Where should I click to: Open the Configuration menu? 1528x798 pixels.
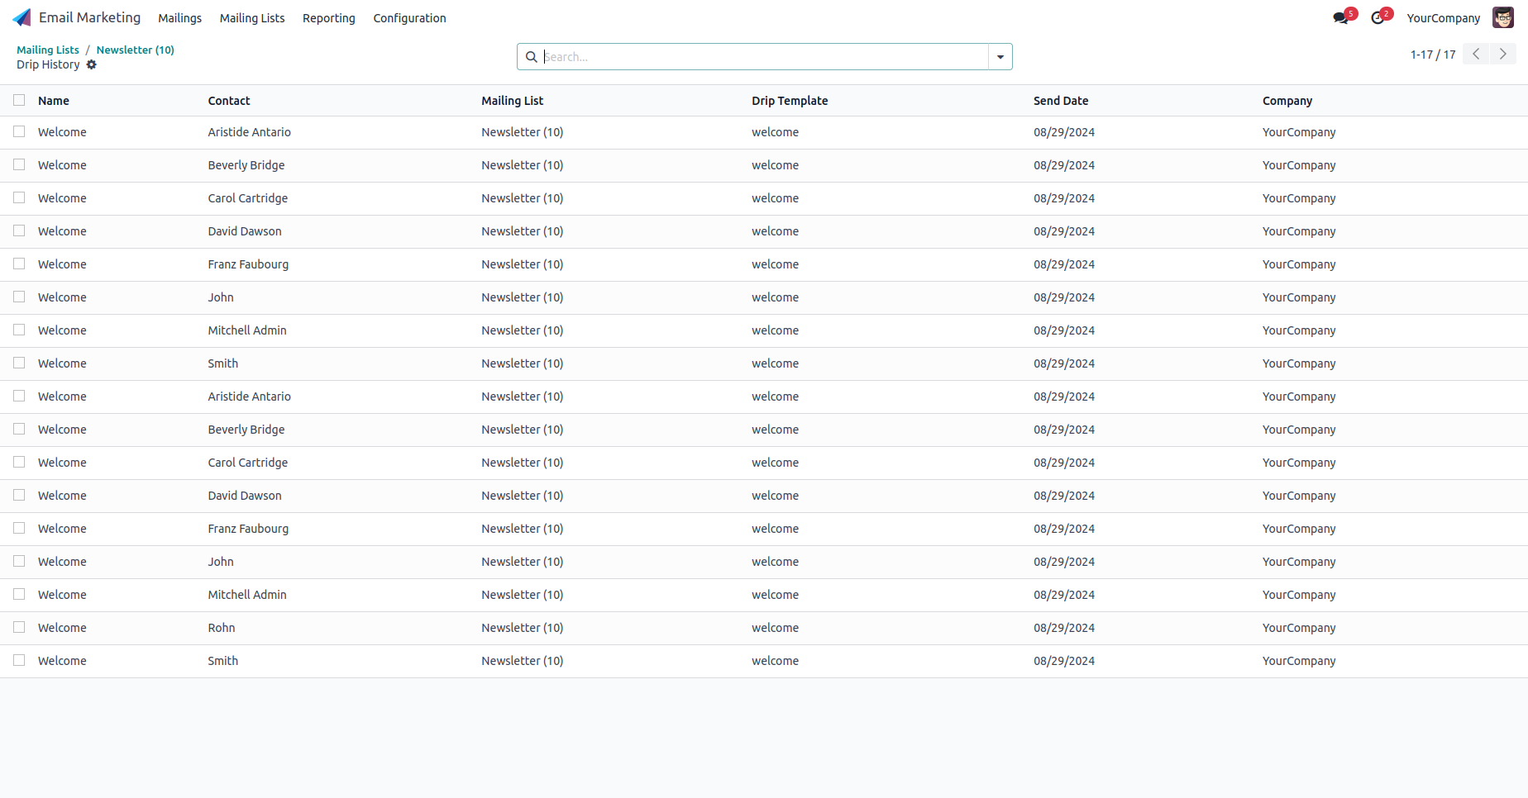[409, 18]
